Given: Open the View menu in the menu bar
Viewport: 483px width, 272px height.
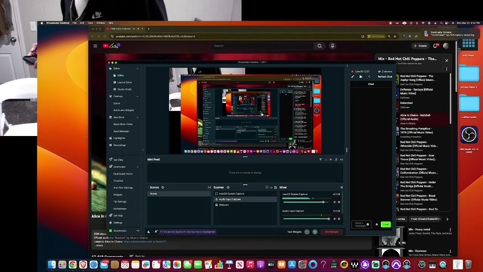Looking at the screenshot, I should pyautogui.click(x=90, y=23).
